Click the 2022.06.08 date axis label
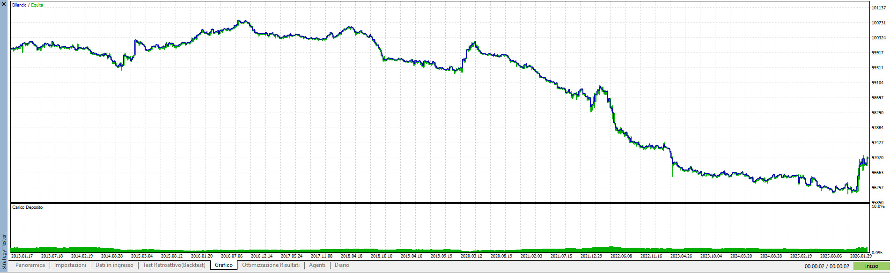The width and height of the screenshot is (890, 273). 621,256
